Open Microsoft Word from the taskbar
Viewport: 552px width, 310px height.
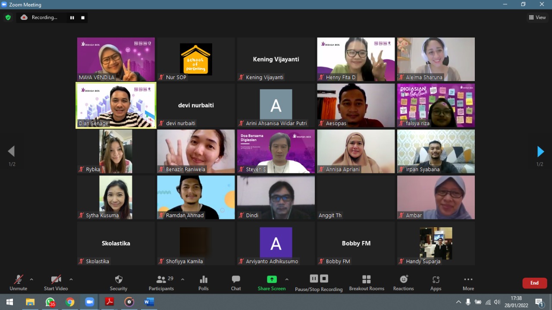149,302
